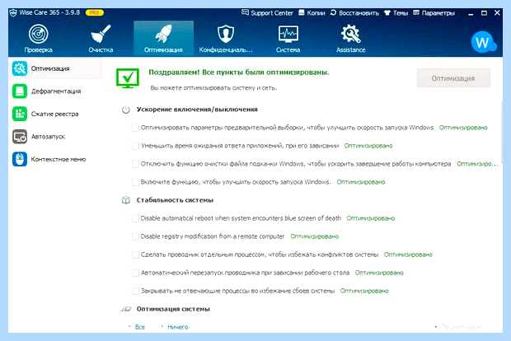
Task: Click the Оптимизация системы heading
Action: pos(173,309)
